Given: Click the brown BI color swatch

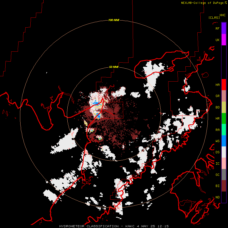Looking at the screenshot, I should 224,186.
